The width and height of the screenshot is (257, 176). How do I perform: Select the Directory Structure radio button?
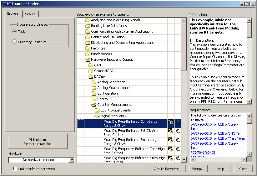15,42
